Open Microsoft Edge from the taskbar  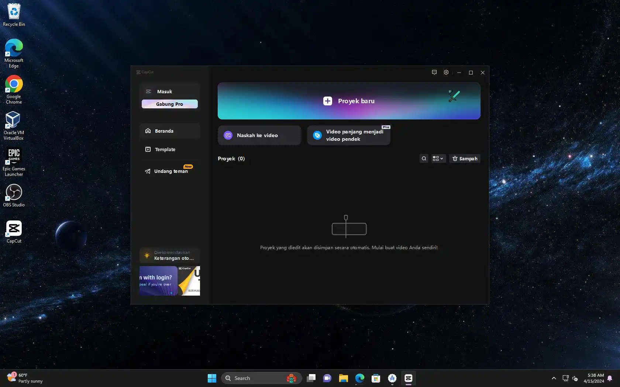pyautogui.click(x=360, y=378)
